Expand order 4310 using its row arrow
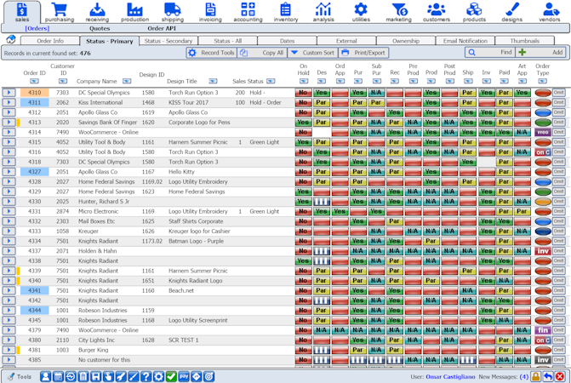This screenshot has height=383, width=571. click(9, 93)
